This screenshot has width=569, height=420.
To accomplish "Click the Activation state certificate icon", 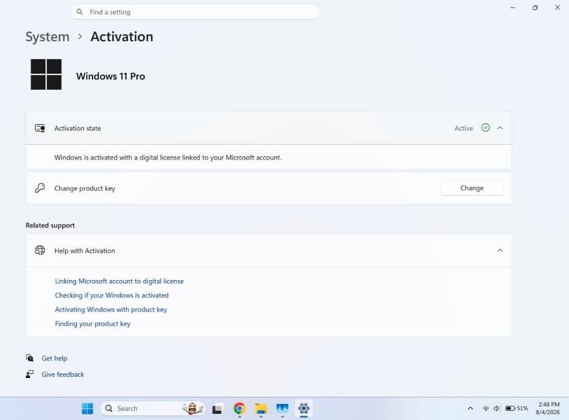I will tap(40, 128).
